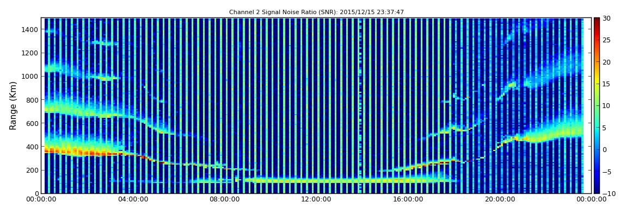Click the colorbar tick label 20
Image resolution: width=626 pixels, height=221 pixels.
pyautogui.click(x=607, y=62)
